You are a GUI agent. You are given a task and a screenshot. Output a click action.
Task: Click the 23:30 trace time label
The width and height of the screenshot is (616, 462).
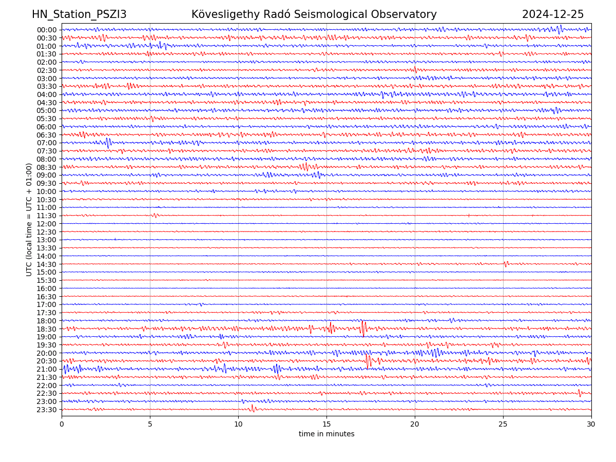(46, 410)
